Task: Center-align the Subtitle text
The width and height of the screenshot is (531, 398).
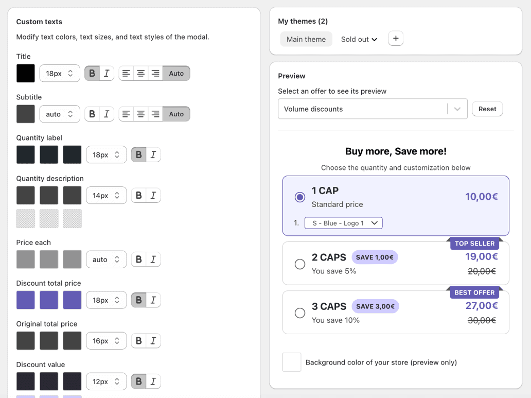Action: click(140, 114)
